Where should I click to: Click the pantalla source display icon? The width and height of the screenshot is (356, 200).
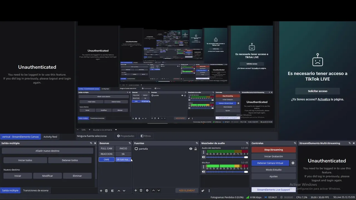[x=136, y=149]
